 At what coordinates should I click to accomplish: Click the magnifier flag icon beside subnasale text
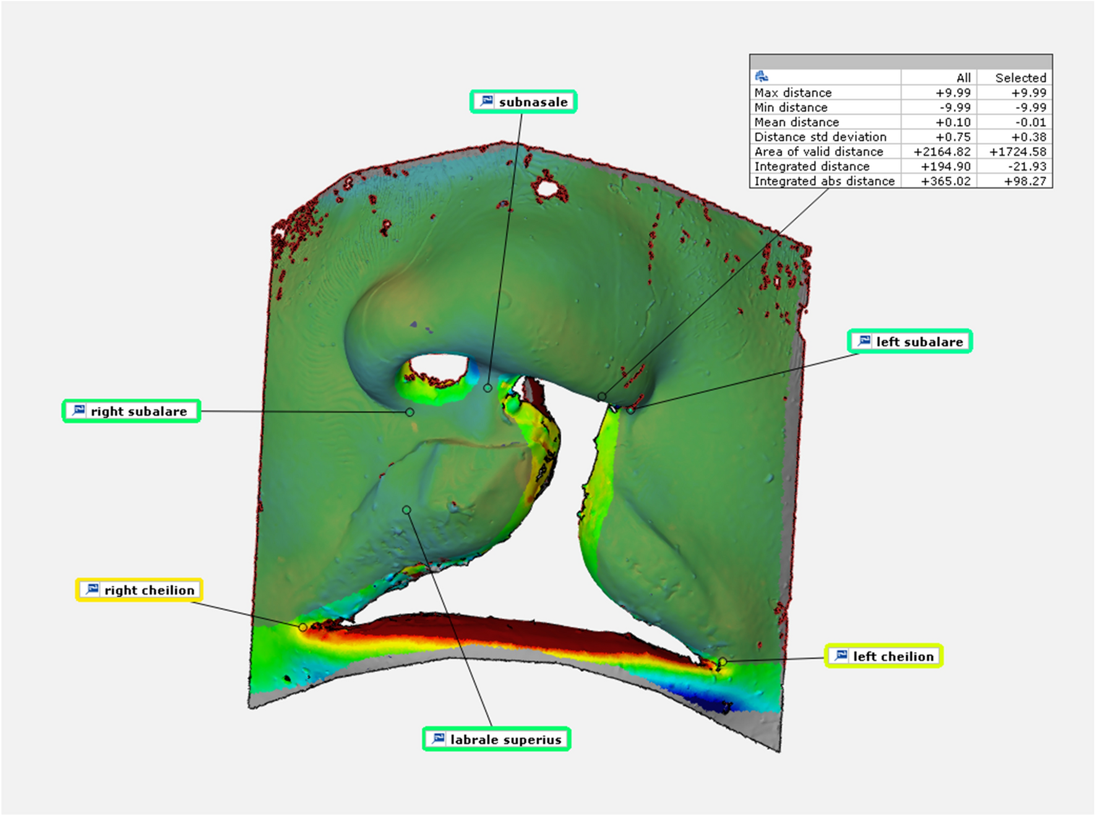click(487, 100)
